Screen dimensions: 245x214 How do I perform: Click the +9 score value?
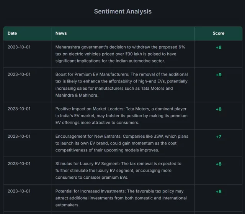click(219, 75)
